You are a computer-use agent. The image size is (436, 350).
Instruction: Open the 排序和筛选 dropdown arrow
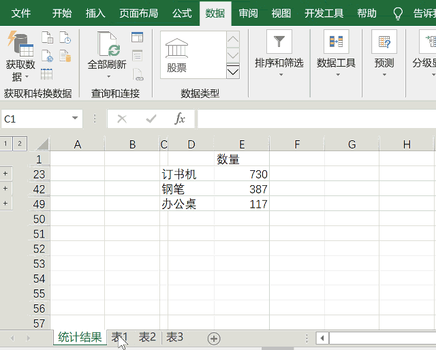tap(281, 74)
